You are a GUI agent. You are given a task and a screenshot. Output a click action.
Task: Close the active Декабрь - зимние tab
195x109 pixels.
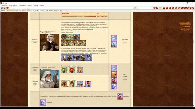point(47,11)
